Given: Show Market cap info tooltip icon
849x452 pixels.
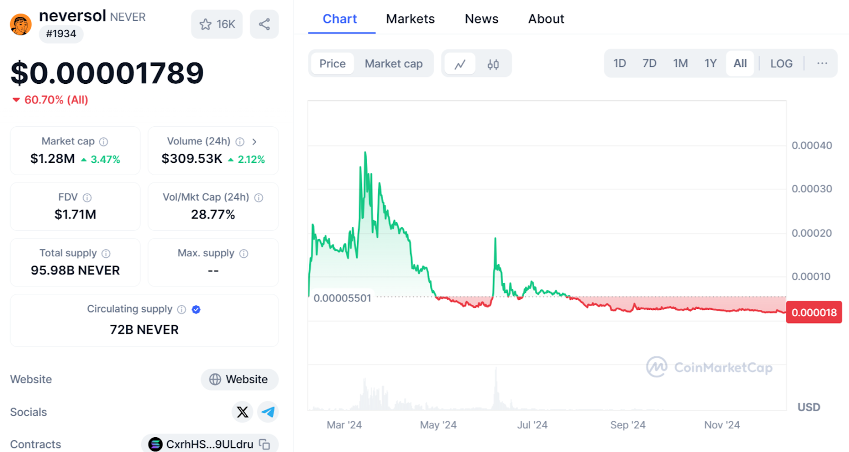Looking at the screenshot, I should coord(104,142).
